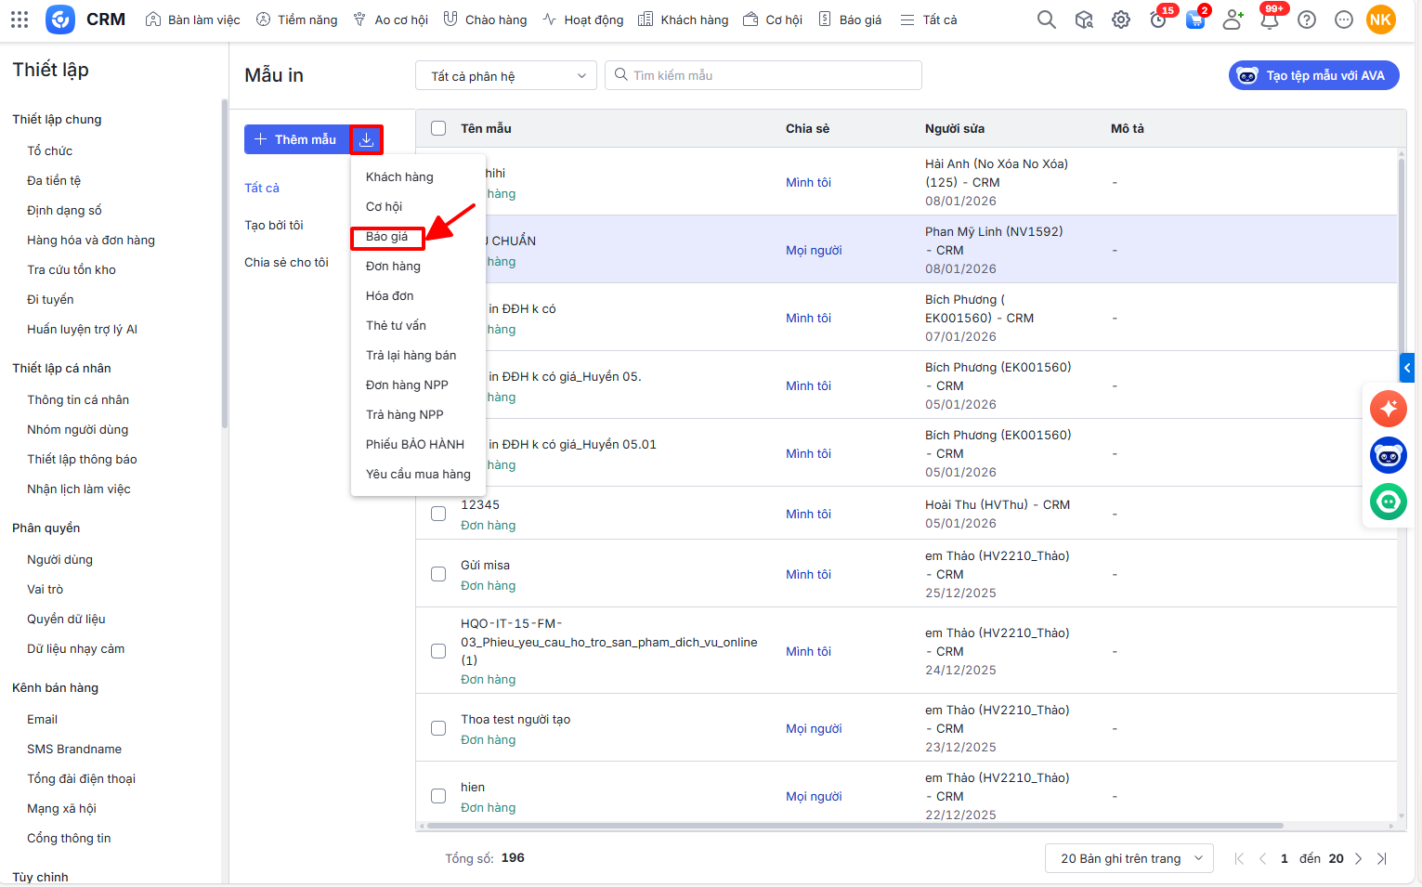Open the 20 Bản ghi trên trang dropdown

[x=1129, y=858]
